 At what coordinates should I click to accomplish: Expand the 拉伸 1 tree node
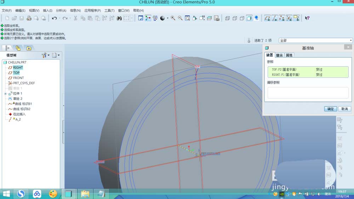pos(5,93)
